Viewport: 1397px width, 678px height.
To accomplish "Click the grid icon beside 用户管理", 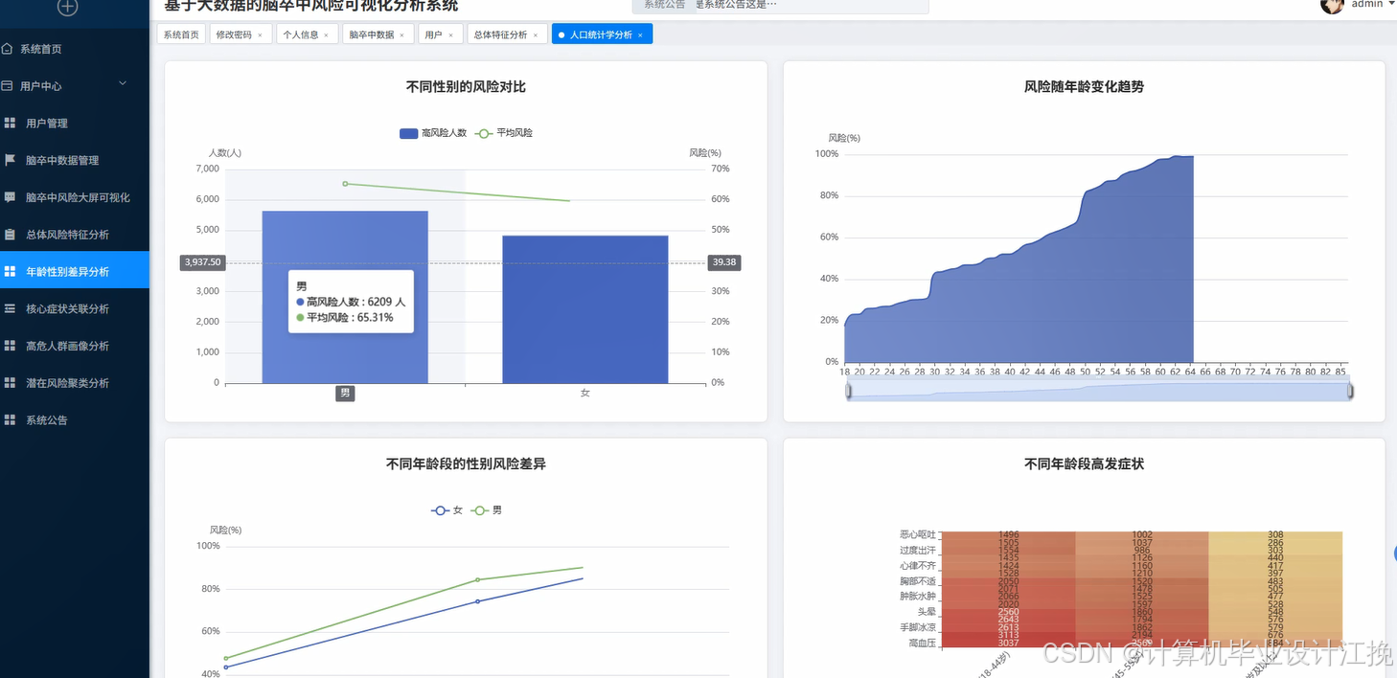I will pyautogui.click(x=11, y=123).
